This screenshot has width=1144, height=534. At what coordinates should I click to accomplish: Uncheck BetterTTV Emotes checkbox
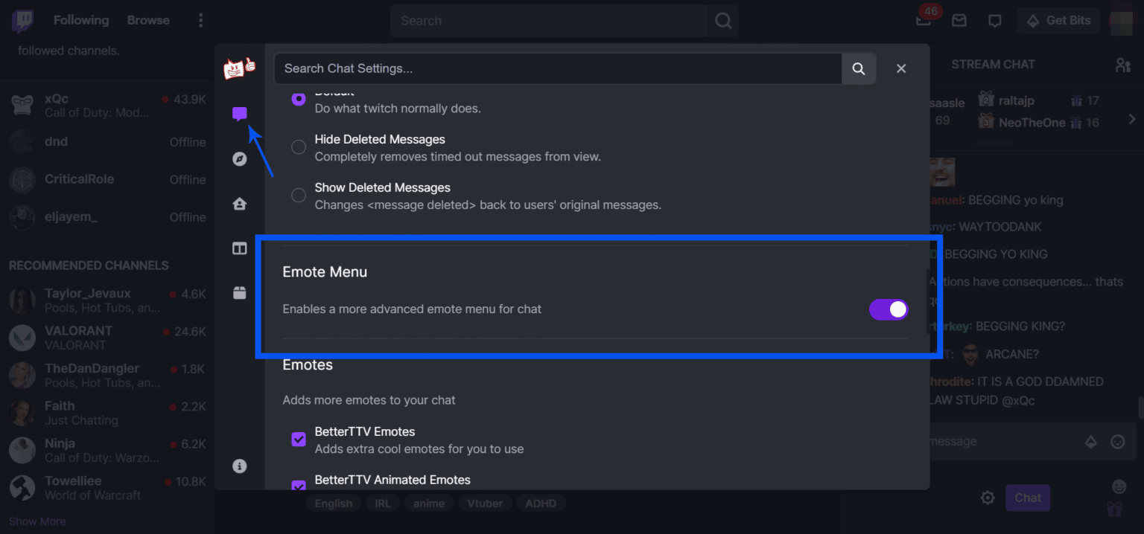pos(299,439)
